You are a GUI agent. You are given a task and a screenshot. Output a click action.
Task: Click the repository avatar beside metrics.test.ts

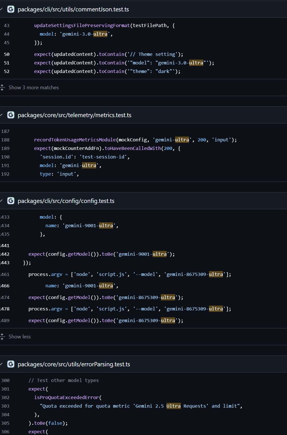(11, 115)
